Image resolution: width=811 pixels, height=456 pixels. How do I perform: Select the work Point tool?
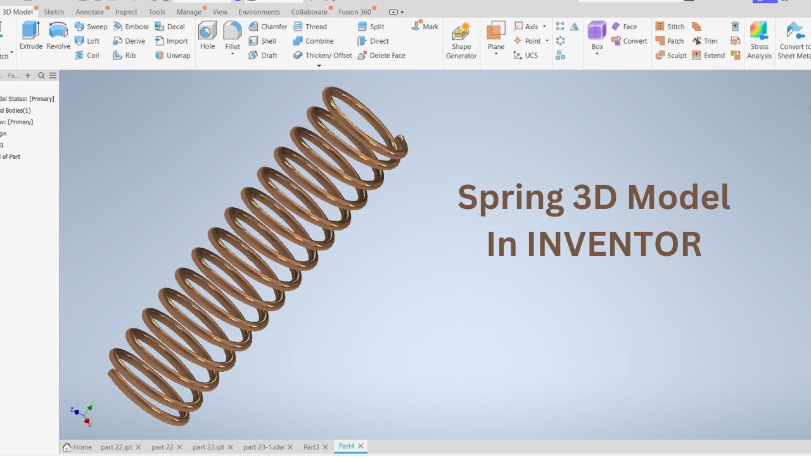(x=527, y=41)
